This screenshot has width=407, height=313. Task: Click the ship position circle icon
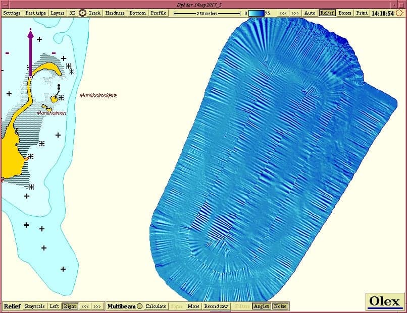coord(82,13)
